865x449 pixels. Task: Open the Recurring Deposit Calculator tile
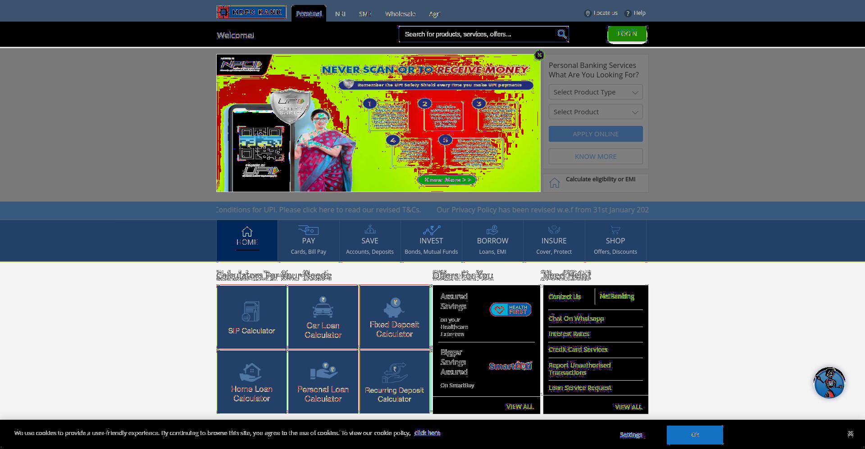pos(394,382)
